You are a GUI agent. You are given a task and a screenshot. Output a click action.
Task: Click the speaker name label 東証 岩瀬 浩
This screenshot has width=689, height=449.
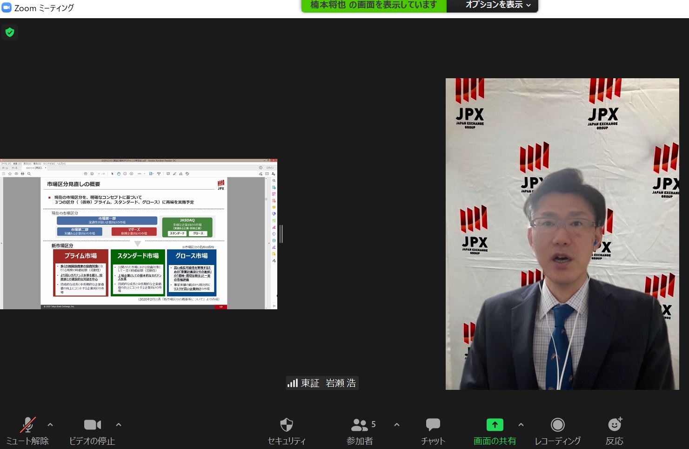pyautogui.click(x=322, y=383)
